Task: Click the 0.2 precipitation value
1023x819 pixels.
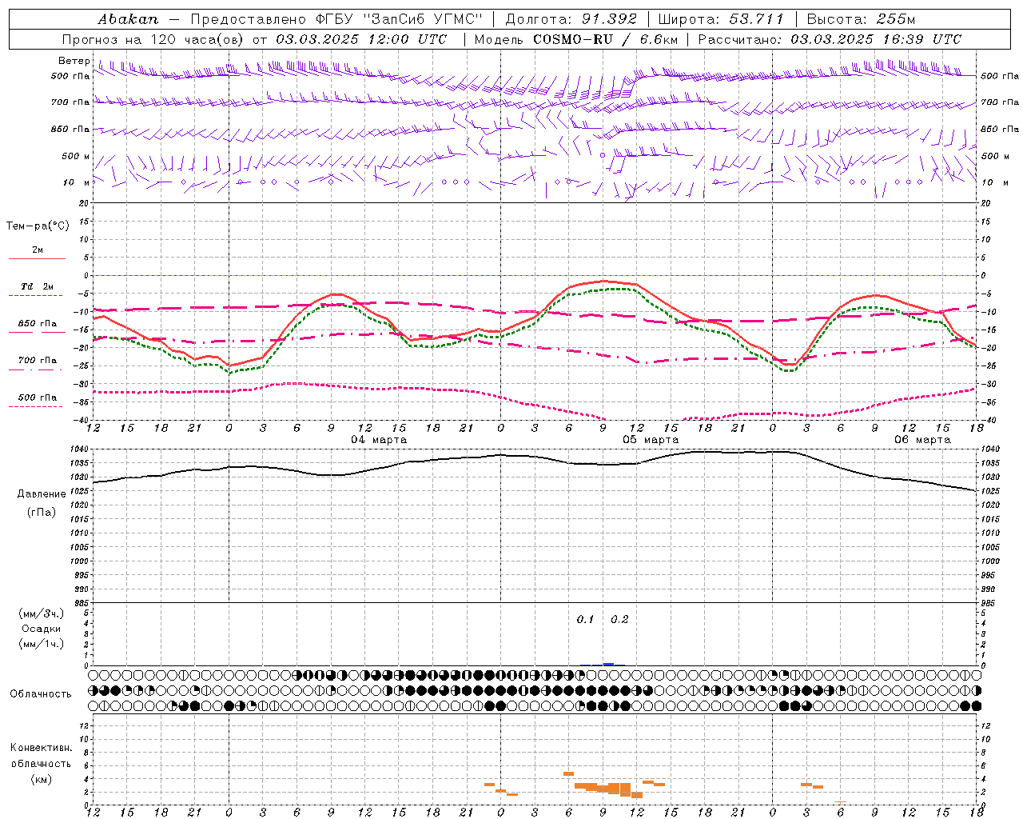Action: [x=619, y=619]
